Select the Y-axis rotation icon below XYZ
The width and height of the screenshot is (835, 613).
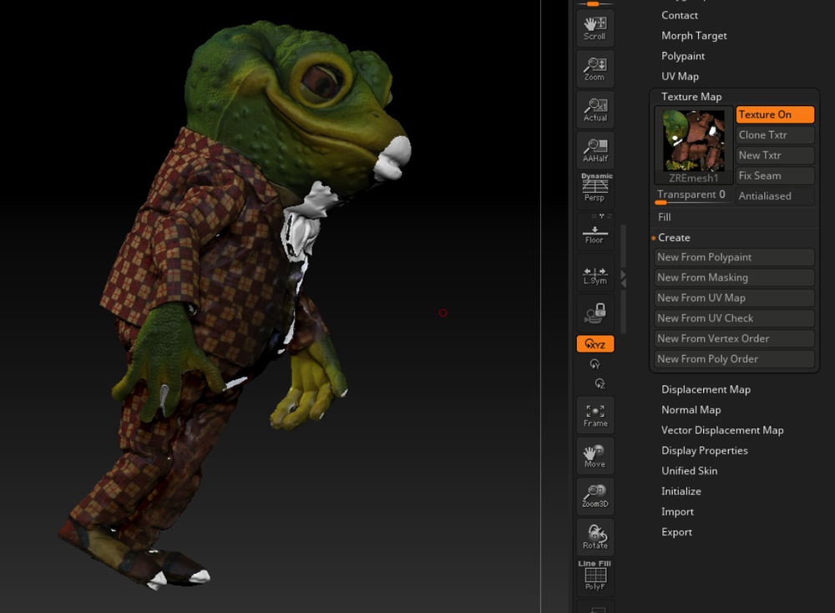(595, 364)
